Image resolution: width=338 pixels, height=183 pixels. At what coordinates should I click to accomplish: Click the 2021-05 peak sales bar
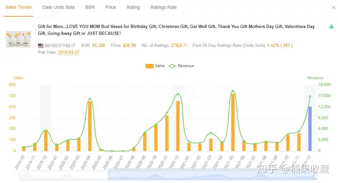point(233,122)
